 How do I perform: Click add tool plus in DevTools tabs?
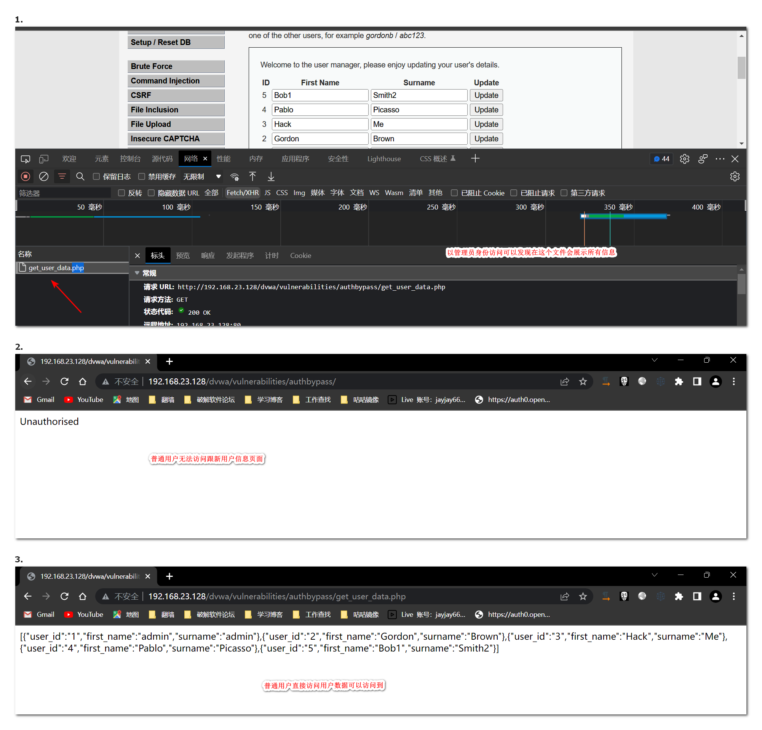475,158
